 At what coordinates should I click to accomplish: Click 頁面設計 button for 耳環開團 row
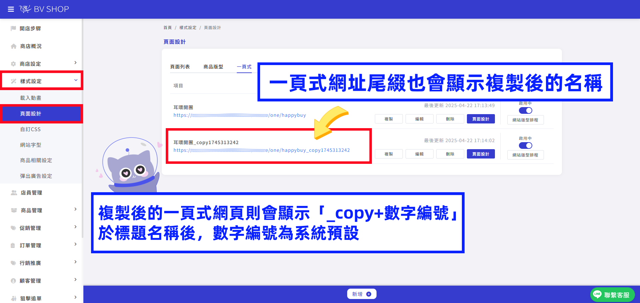(481, 119)
